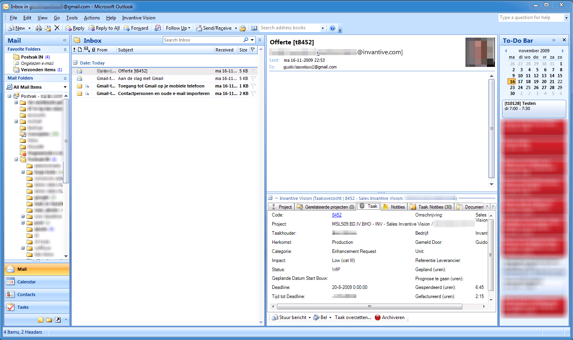Screen dimensions: 573x340
Task: Click the Move to Folder toolbar icon
Action: click(x=48, y=28)
